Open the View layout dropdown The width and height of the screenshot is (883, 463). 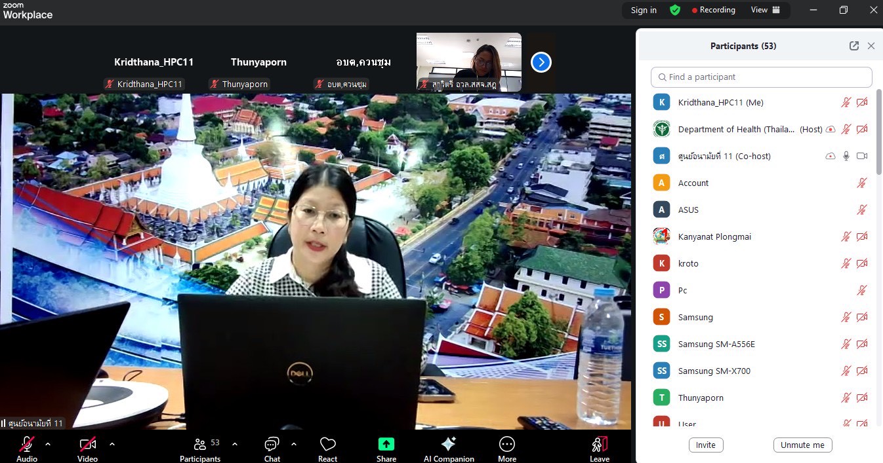(766, 10)
